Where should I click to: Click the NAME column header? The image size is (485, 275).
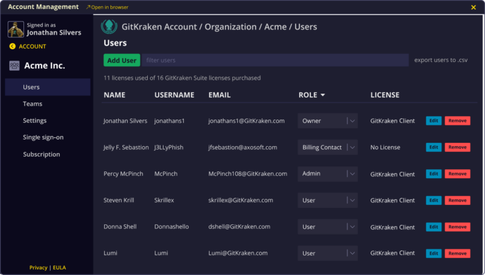(x=114, y=95)
